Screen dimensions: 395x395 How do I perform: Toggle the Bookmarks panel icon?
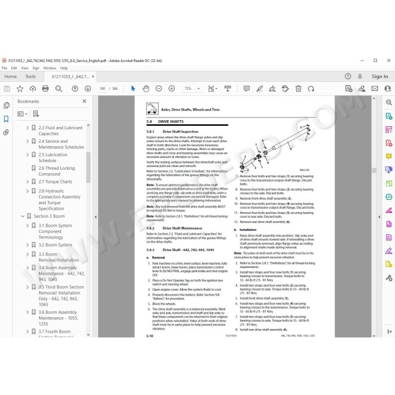(6, 119)
